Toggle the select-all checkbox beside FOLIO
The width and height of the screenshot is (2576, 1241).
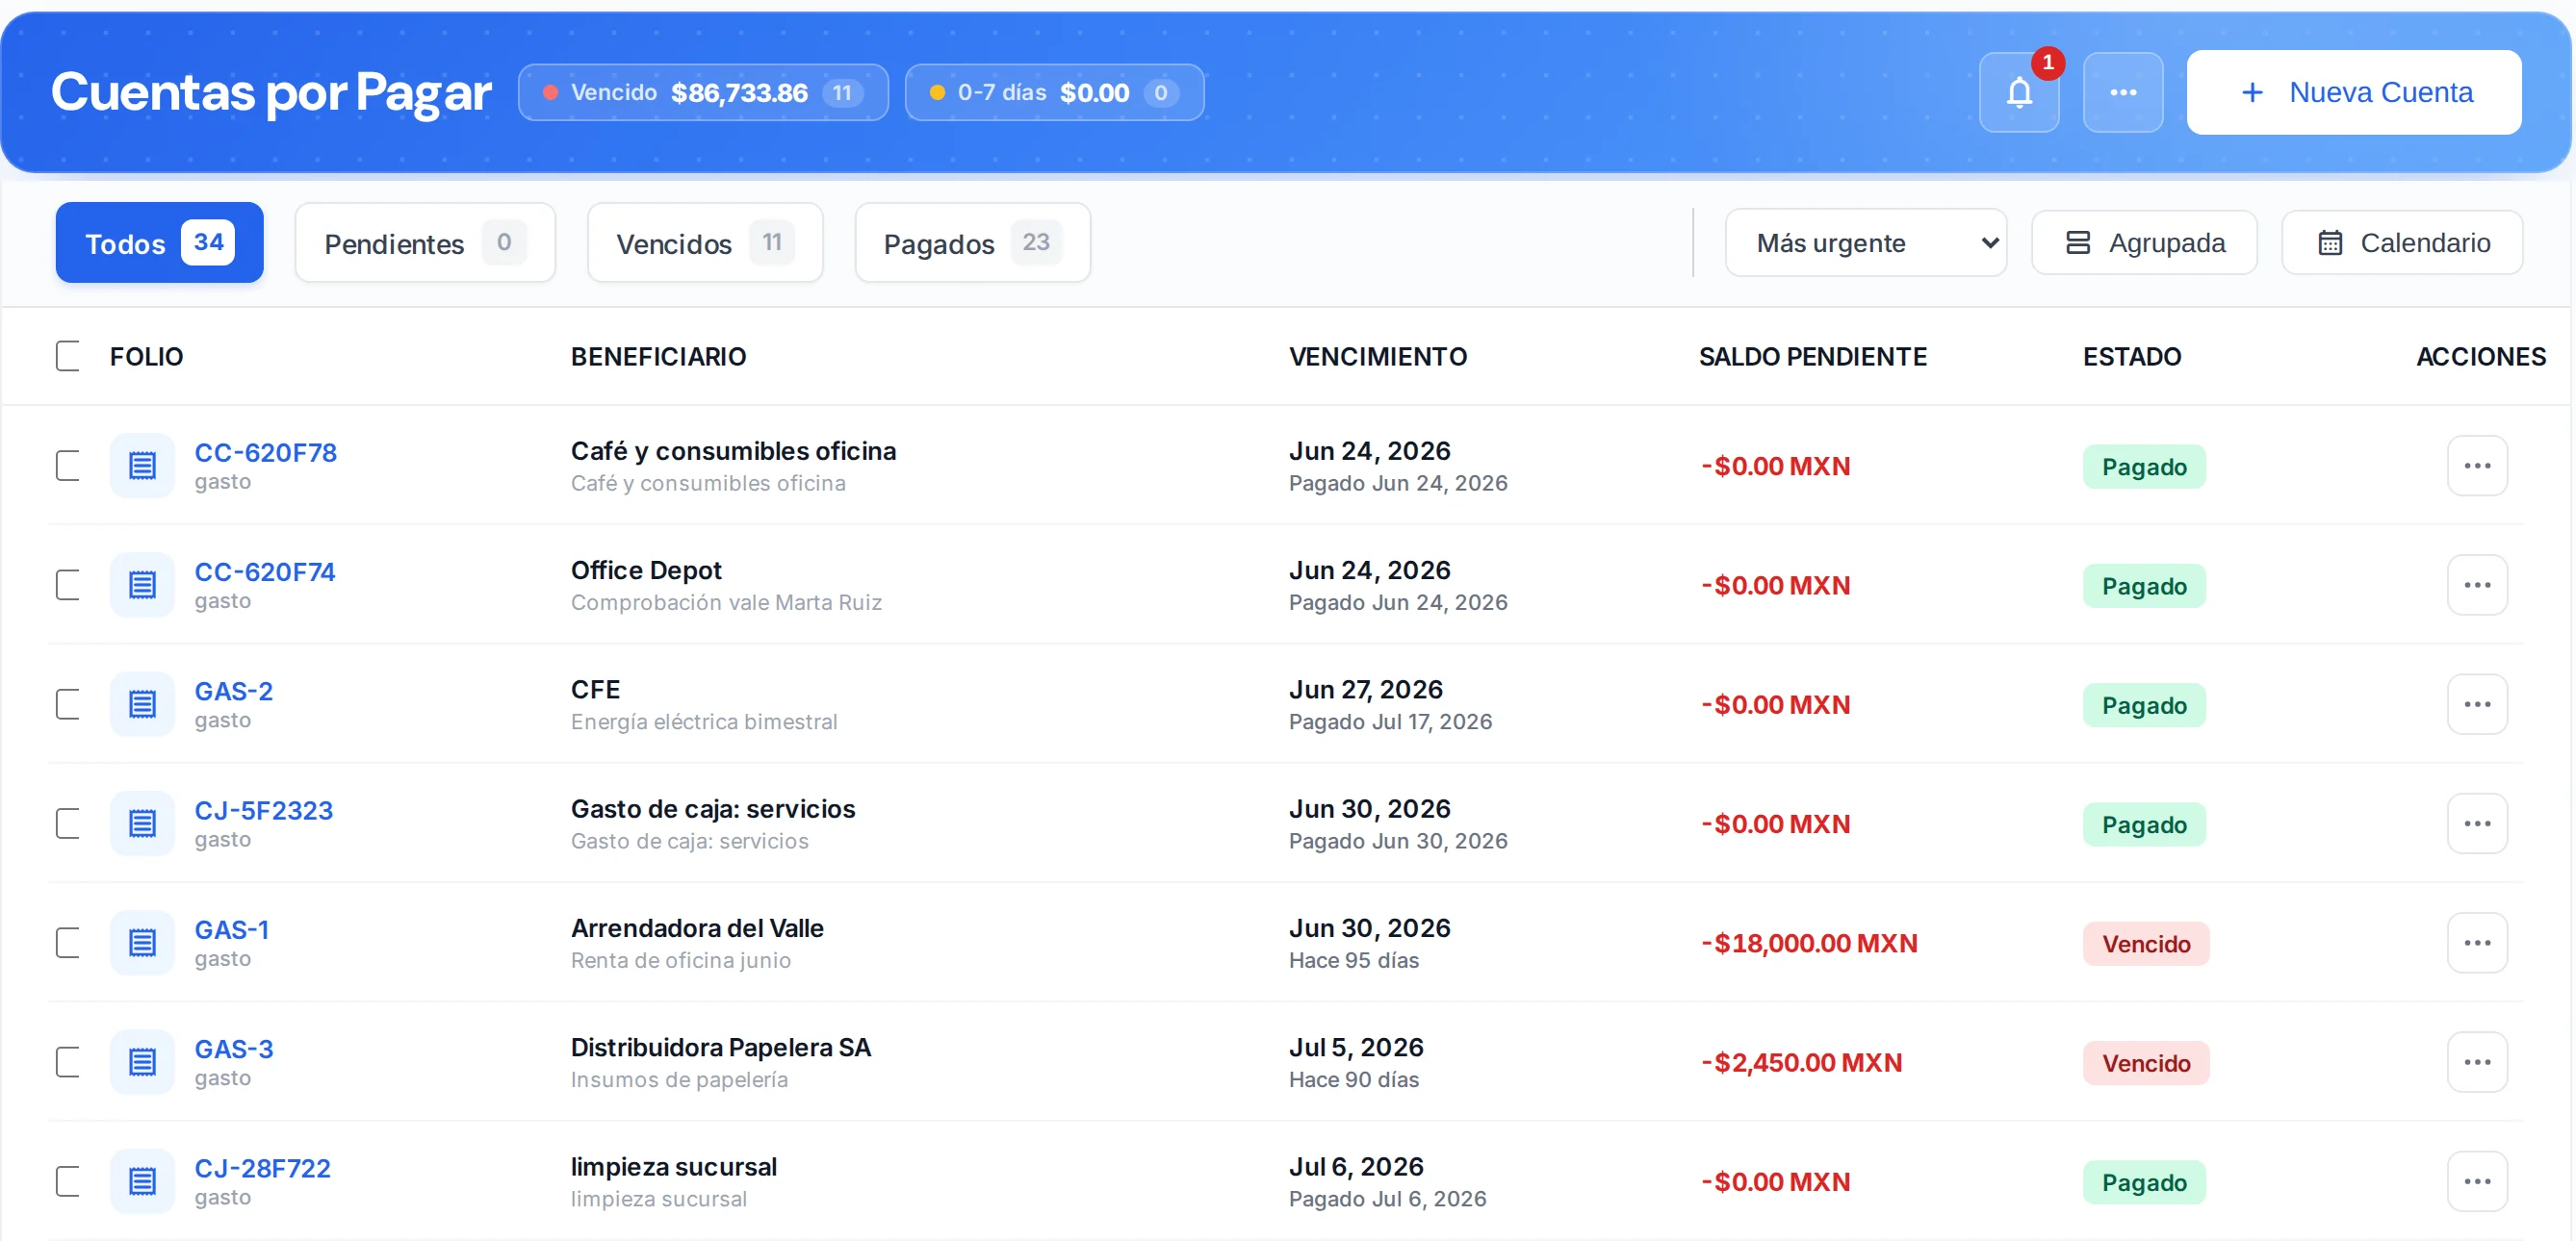(x=68, y=356)
